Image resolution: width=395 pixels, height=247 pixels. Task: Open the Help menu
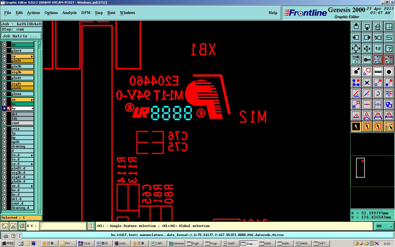click(273, 13)
